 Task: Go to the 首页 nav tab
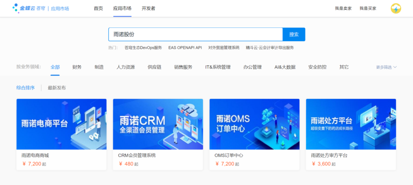tap(98, 8)
